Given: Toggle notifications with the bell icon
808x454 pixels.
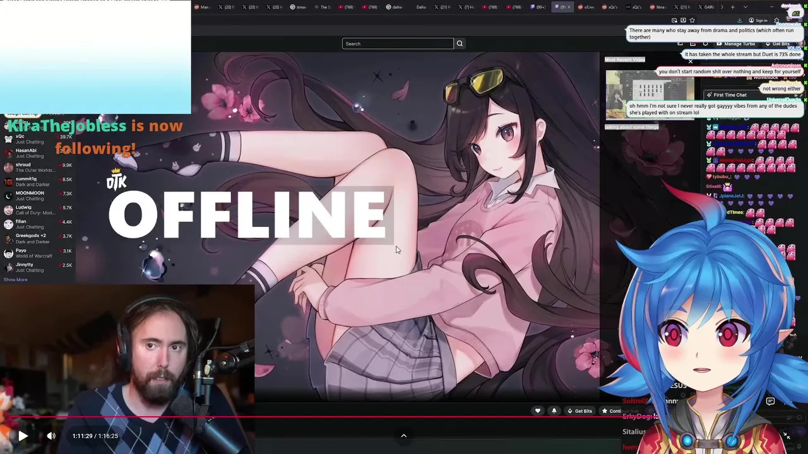Looking at the screenshot, I should pos(554,411).
